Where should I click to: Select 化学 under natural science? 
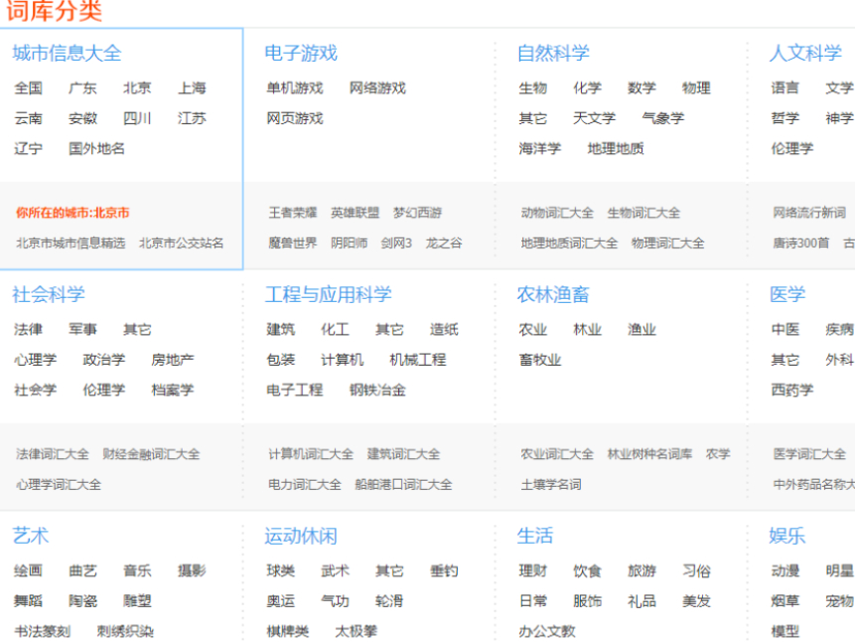pos(587,87)
